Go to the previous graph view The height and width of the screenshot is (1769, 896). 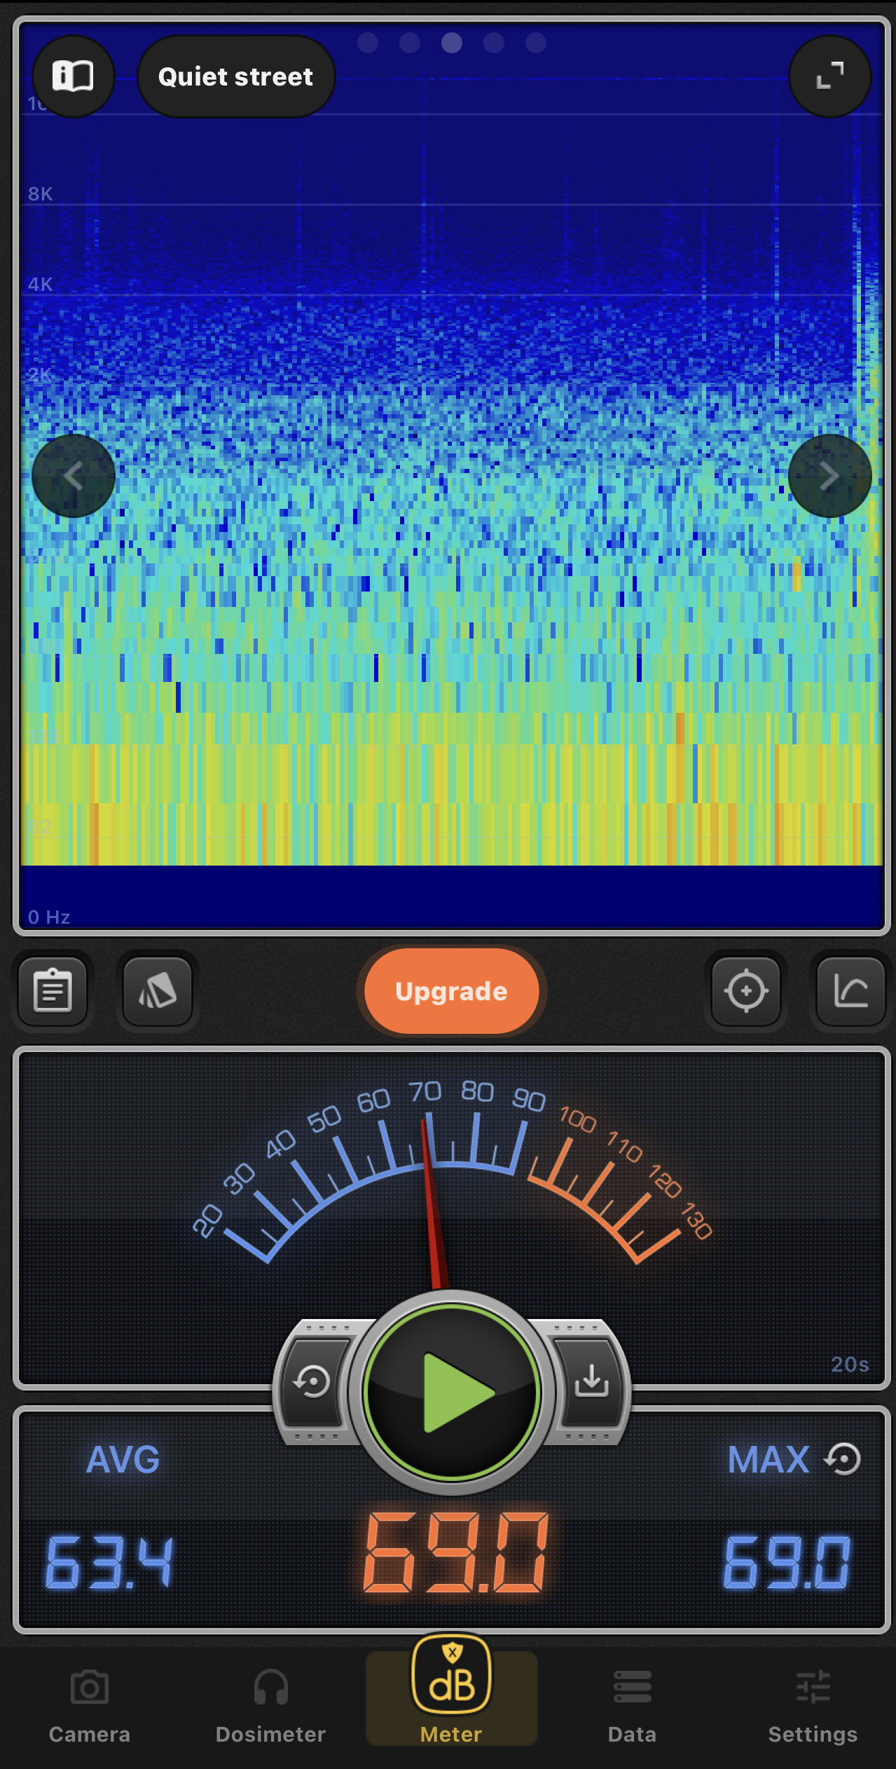tap(73, 476)
